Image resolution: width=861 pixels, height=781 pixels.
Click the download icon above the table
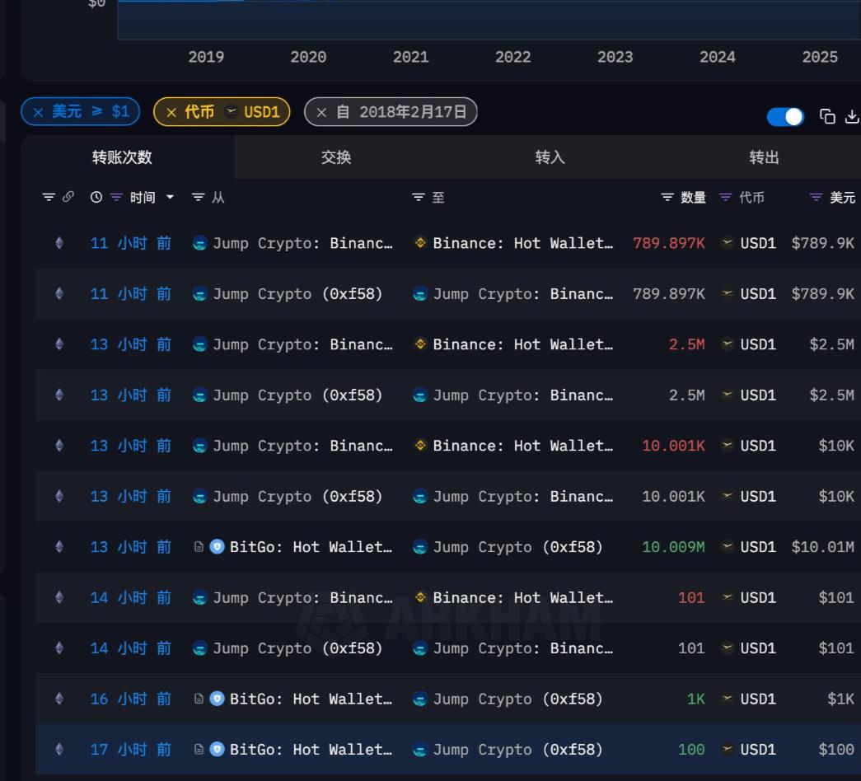pyautogui.click(x=852, y=116)
